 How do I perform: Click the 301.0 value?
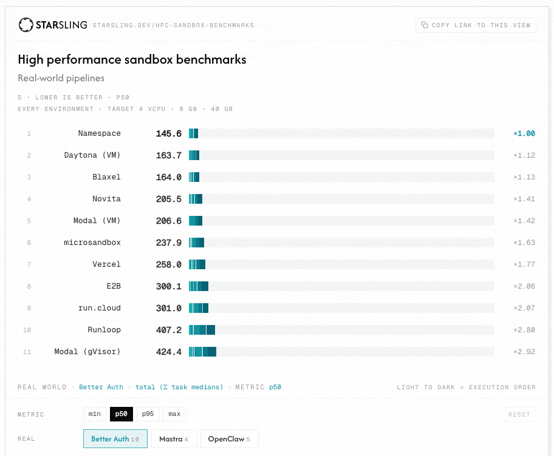coord(168,308)
